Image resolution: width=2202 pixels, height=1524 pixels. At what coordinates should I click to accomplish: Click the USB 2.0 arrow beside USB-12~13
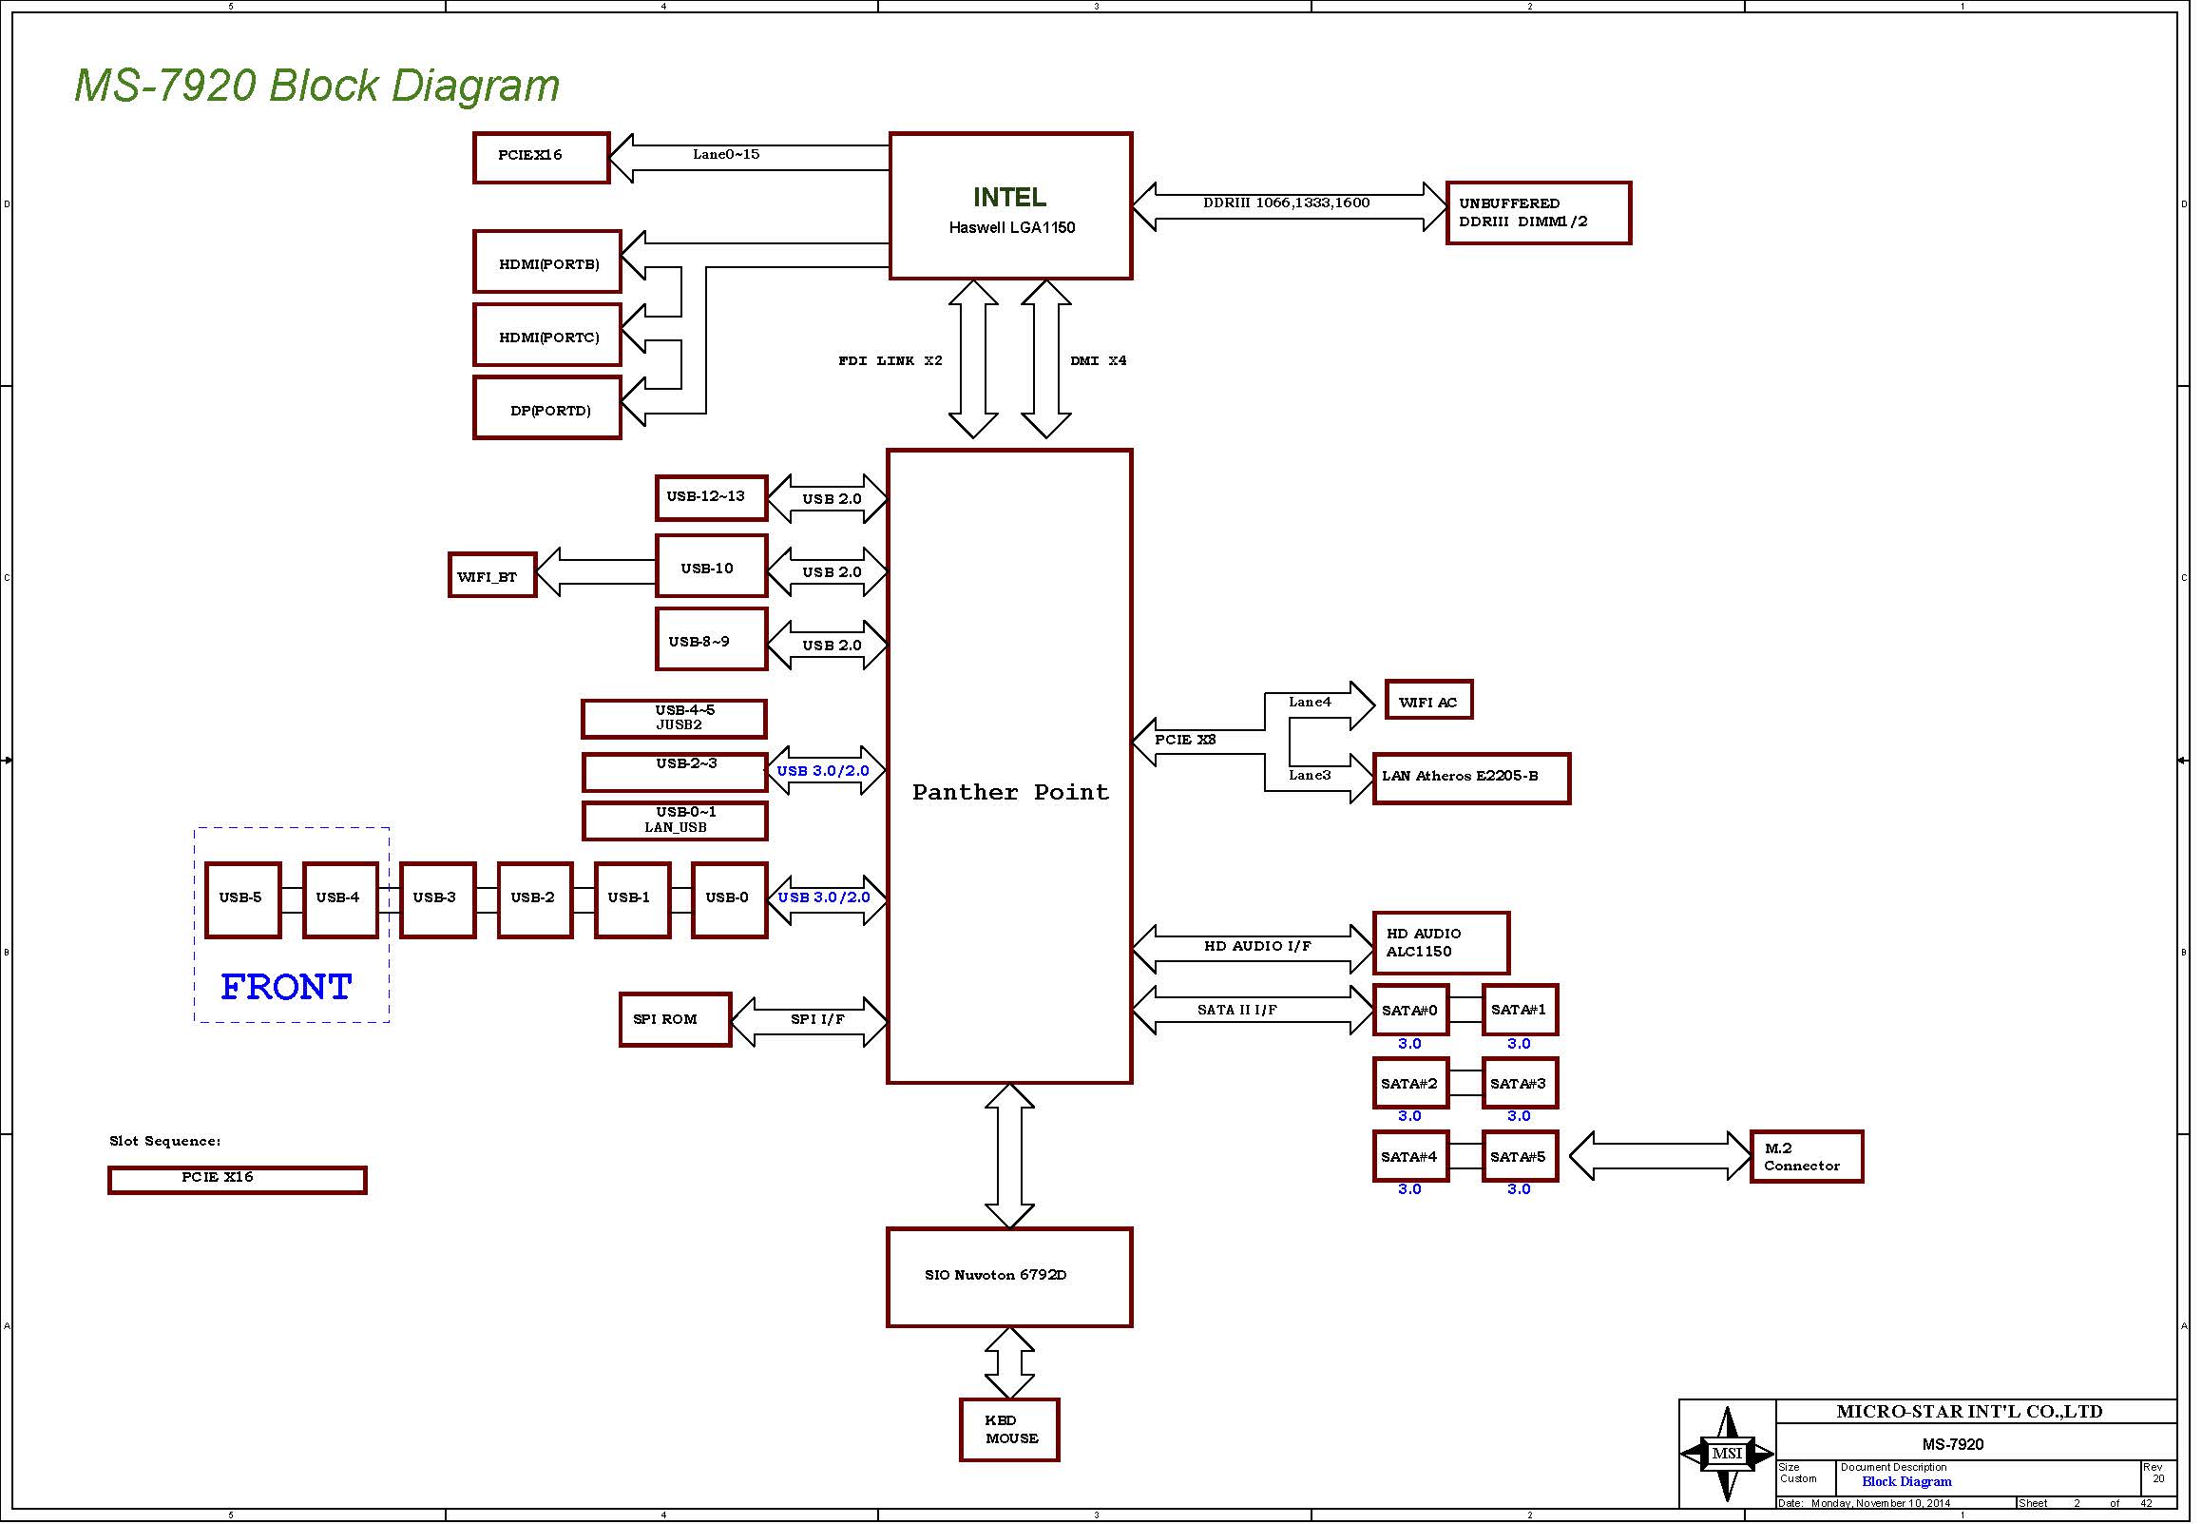[828, 498]
